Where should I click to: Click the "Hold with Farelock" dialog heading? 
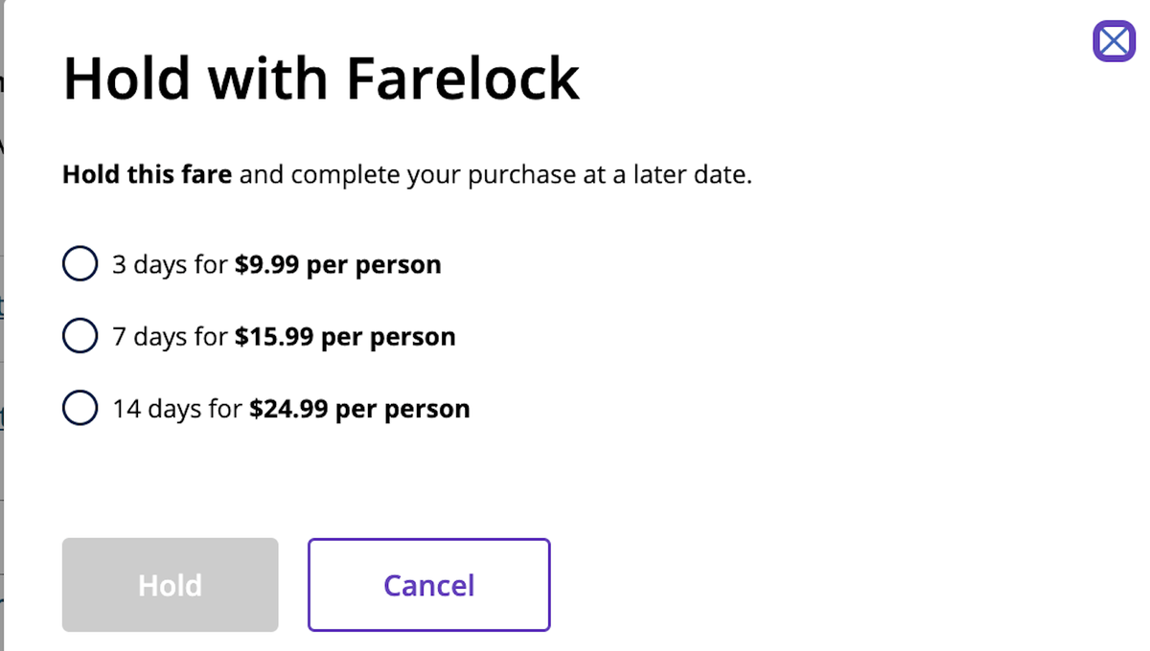tap(321, 79)
